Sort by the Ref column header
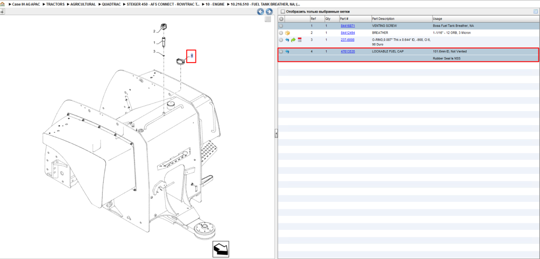 coord(316,18)
